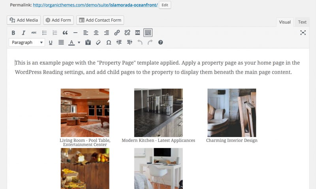Insert a special character (omega)
Screen dimensions: 316x189
tap(109, 43)
